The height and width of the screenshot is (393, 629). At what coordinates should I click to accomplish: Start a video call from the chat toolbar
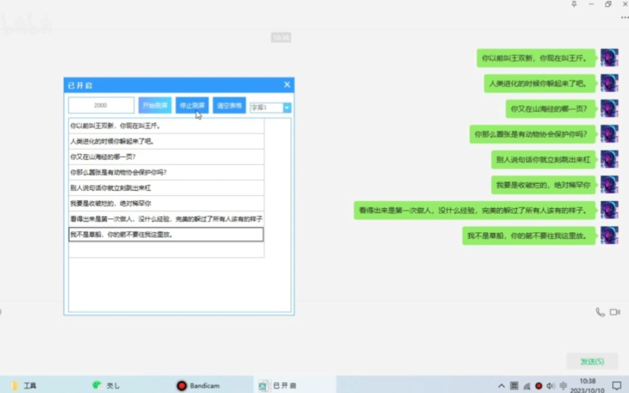pos(614,313)
